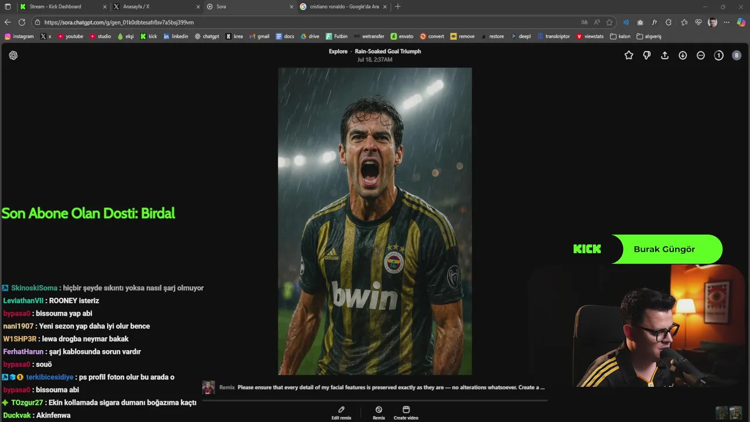Image resolution: width=750 pixels, height=422 pixels.
Task: Click the translate page icon in address bar
Action: (x=584, y=22)
